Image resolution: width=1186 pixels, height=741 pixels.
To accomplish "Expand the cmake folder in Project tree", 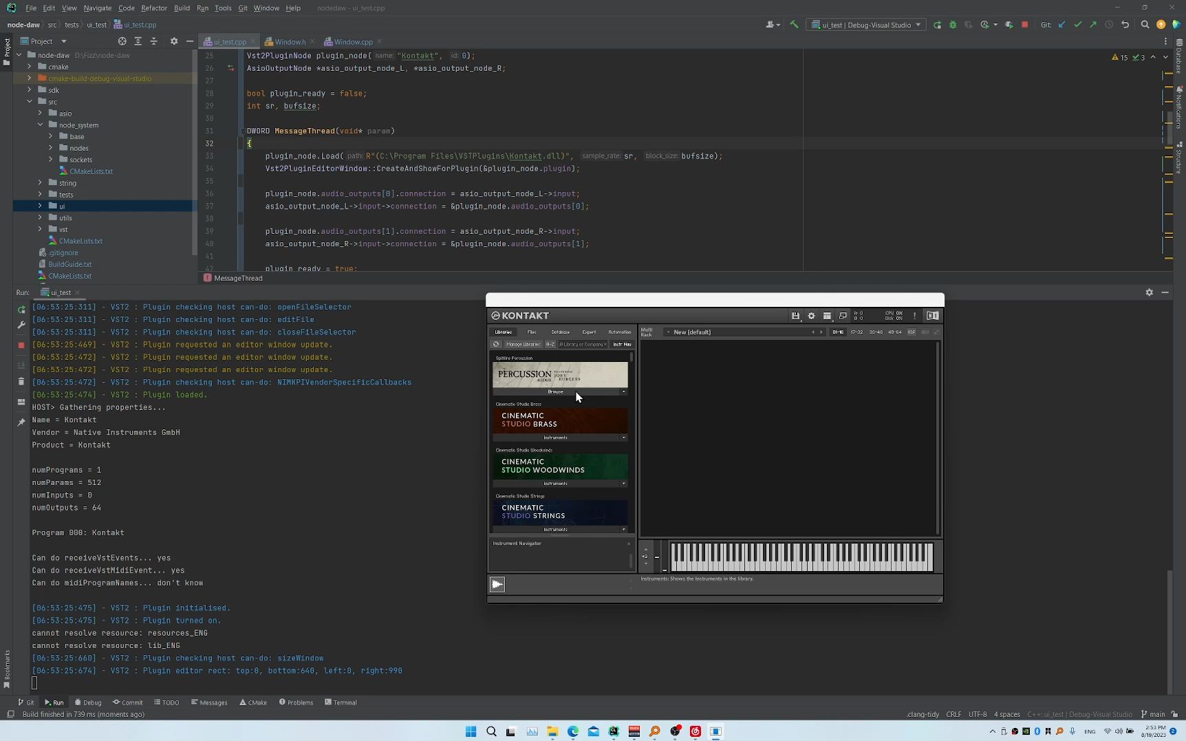I will (30, 67).
